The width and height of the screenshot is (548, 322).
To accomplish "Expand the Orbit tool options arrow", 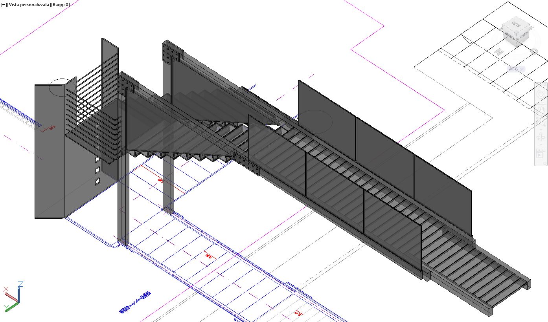I will click(x=541, y=145).
